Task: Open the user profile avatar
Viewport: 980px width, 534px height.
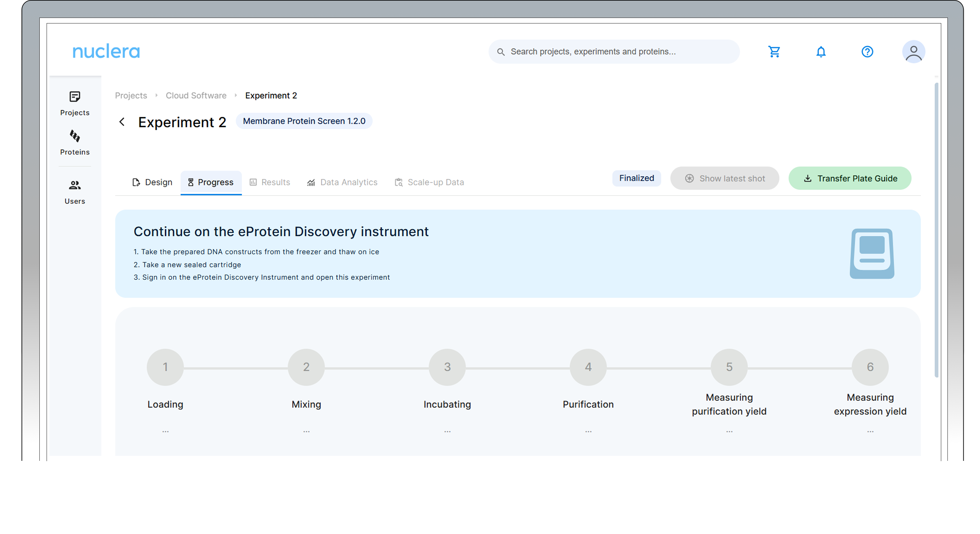Action: (913, 52)
